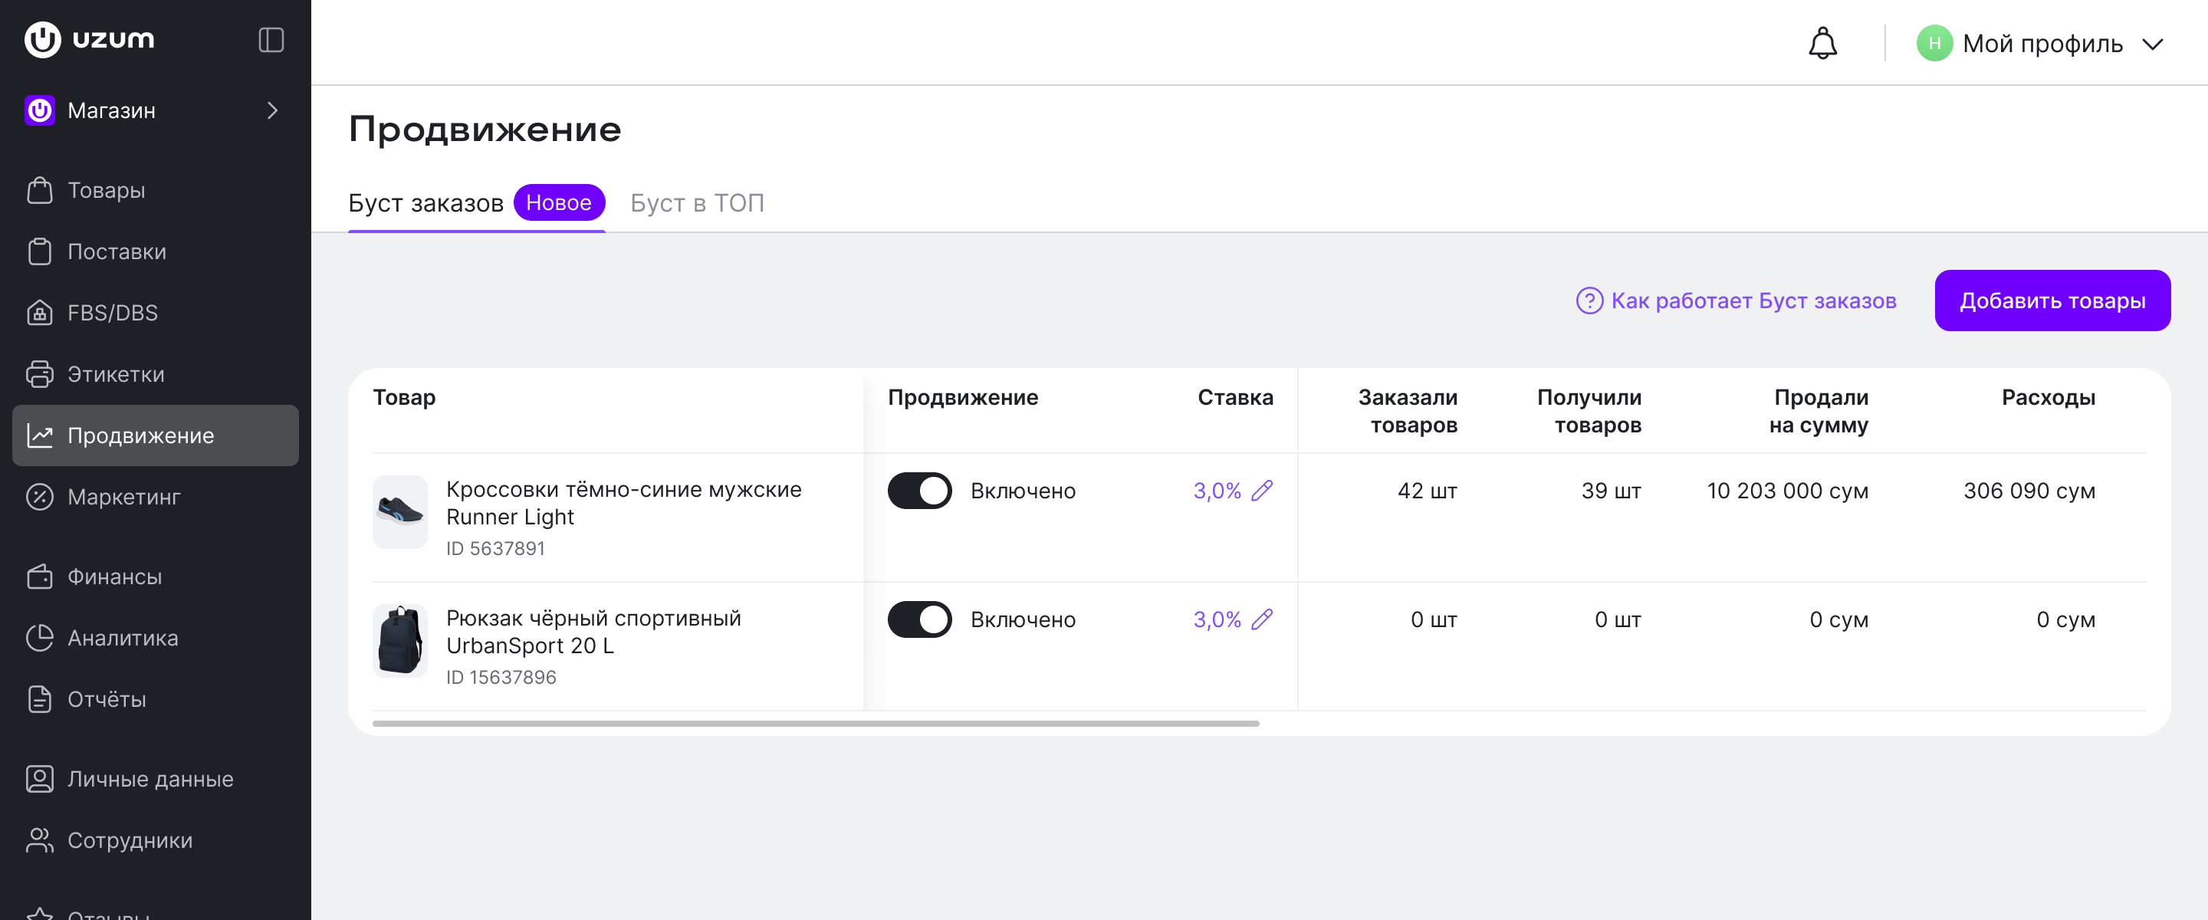
Task: Click the green profile avatar
Action: click(1934, 43)
